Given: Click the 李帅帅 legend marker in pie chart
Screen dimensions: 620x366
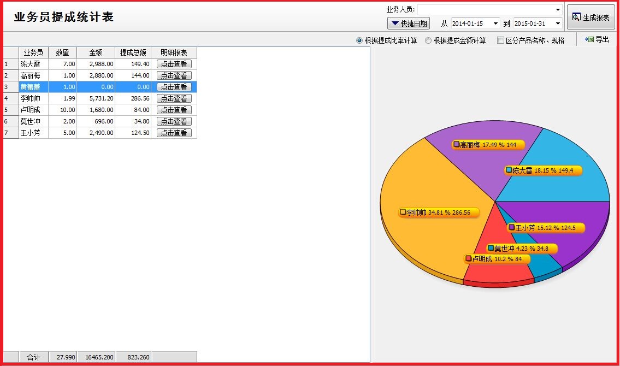Looking at the screenshot, I should (x=403, y=212).
